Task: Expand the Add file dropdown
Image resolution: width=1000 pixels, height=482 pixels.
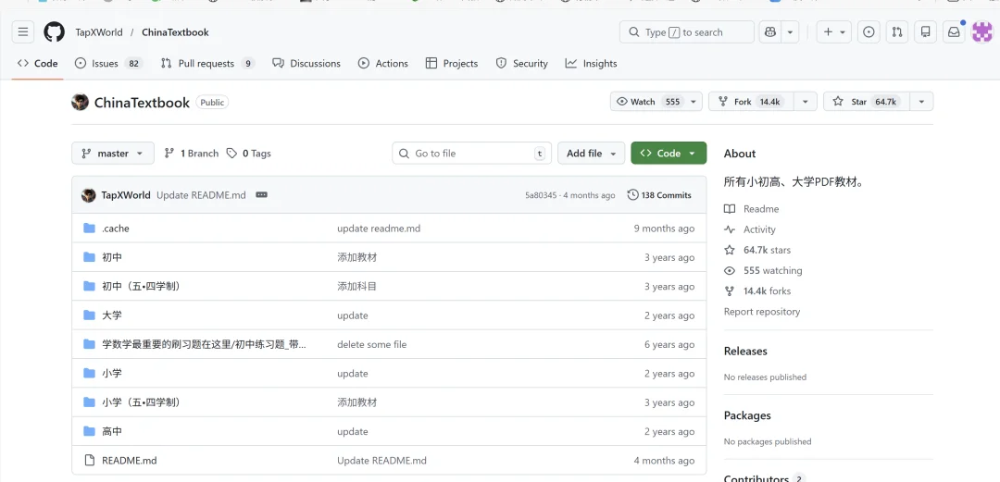Action: tap(592, 154)
